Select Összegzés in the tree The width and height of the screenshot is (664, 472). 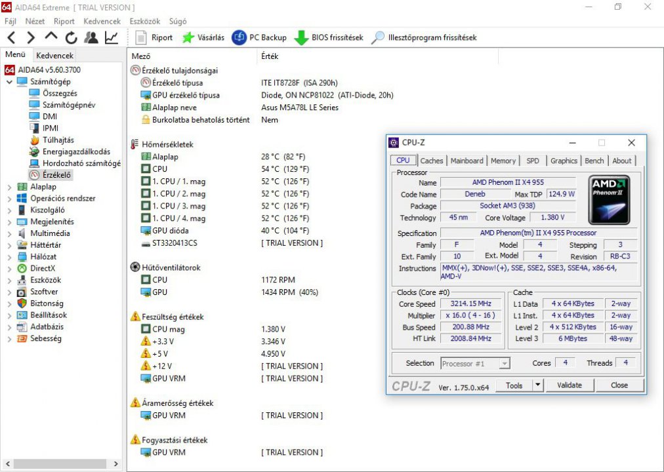pos(60,93)
